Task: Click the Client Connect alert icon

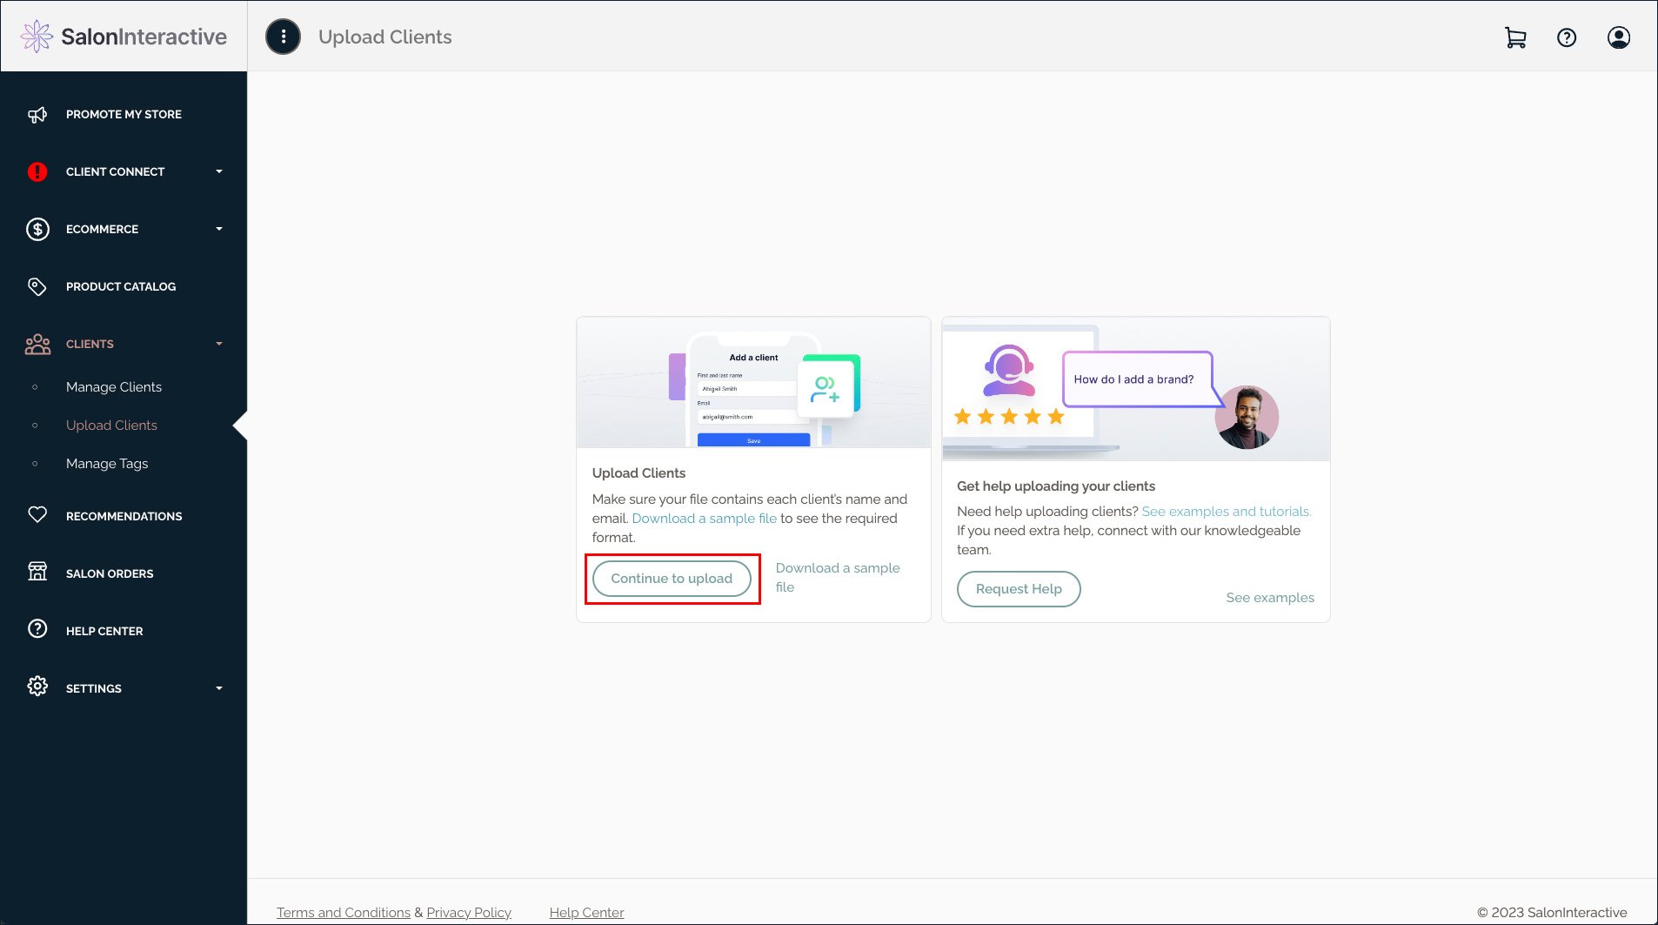Action: [37, 171]
